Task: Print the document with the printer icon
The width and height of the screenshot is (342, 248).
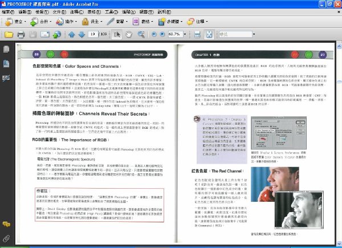Action: point(21,34)
